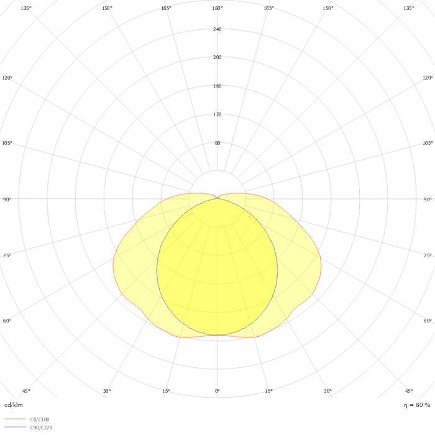Click the 165° label right of 180°

tap(268, 8)
